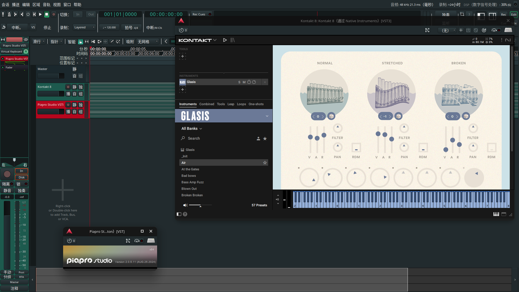519x292 pixels.
Task: Expand the GLASIS library header chevron
Action: pos(267,116)
